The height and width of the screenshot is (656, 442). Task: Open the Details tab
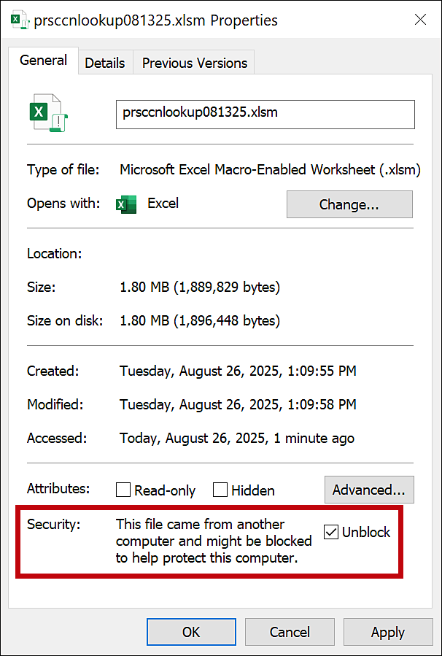click(x=105, y=63)
